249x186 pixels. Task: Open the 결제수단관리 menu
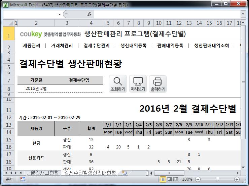coord(97,46)
